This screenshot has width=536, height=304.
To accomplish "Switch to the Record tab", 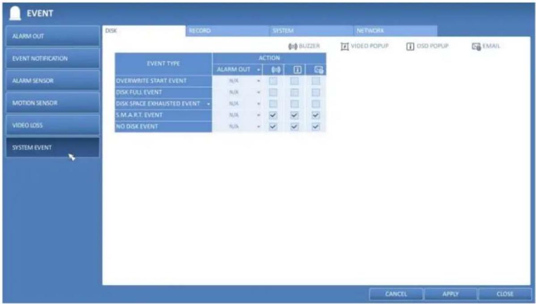I will point(227,31).
